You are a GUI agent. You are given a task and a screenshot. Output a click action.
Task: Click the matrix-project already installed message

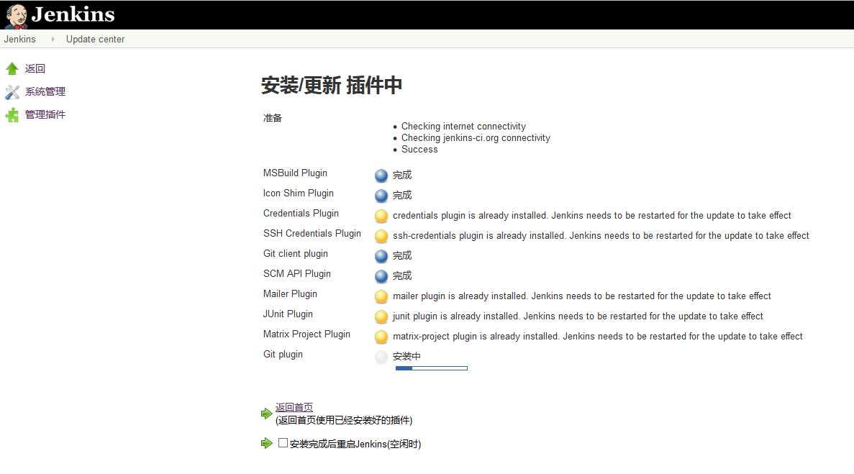point(597,337)
